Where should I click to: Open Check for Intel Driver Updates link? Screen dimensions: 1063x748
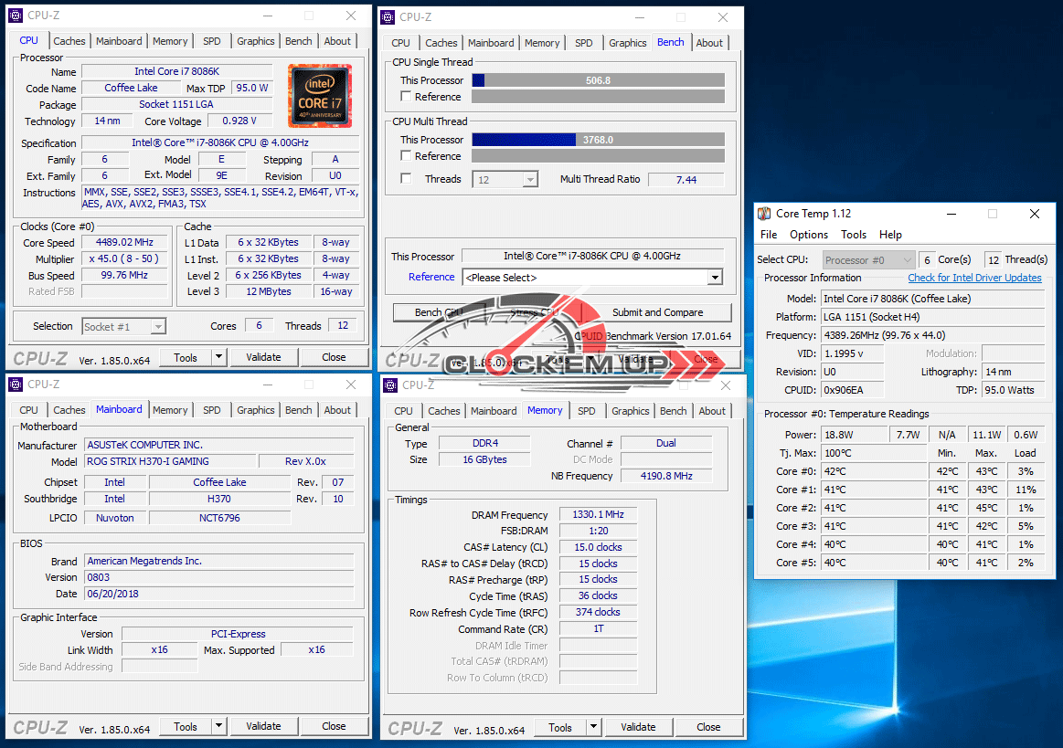974,278
